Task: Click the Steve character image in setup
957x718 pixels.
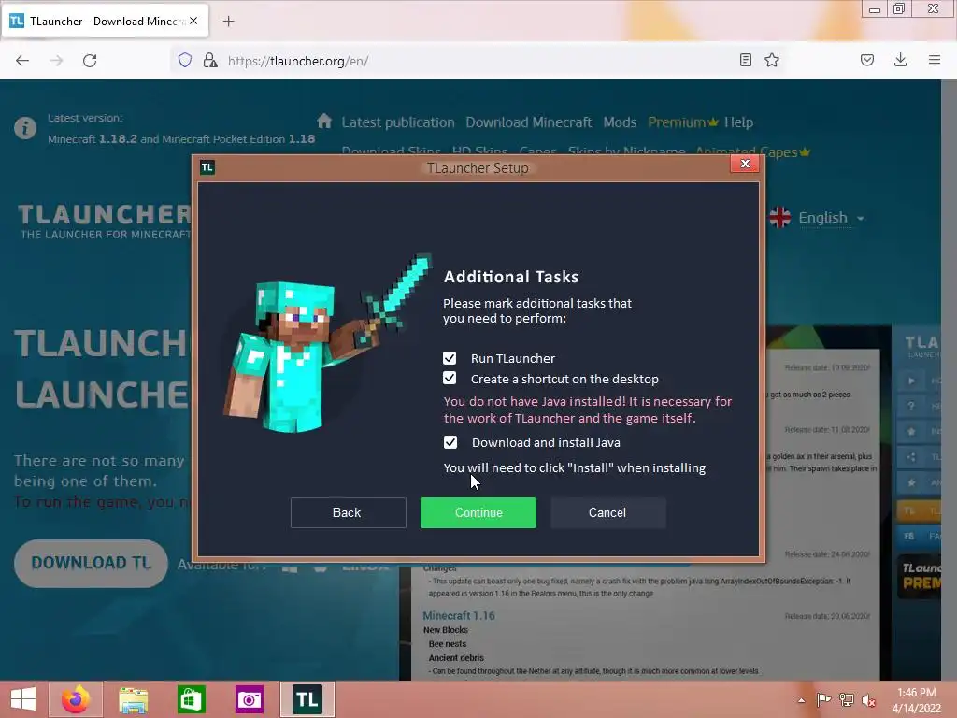Action: click(x=327, y=345)
